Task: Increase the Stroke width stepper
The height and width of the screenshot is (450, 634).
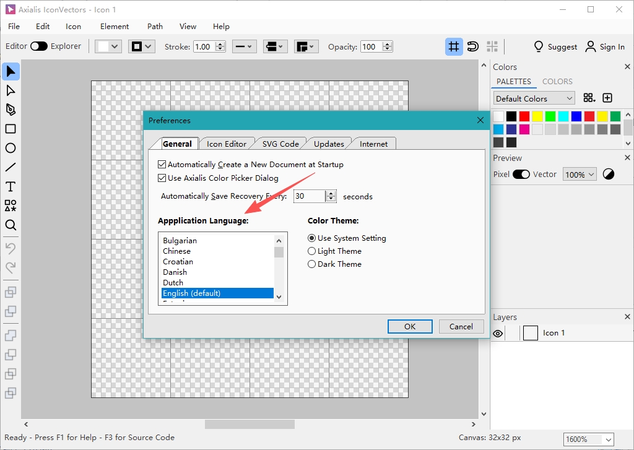Action: click(x=220, y=44)
